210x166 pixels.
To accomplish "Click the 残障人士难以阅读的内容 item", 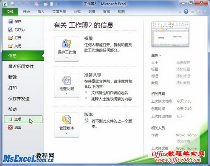I will (x=111, y=99).
